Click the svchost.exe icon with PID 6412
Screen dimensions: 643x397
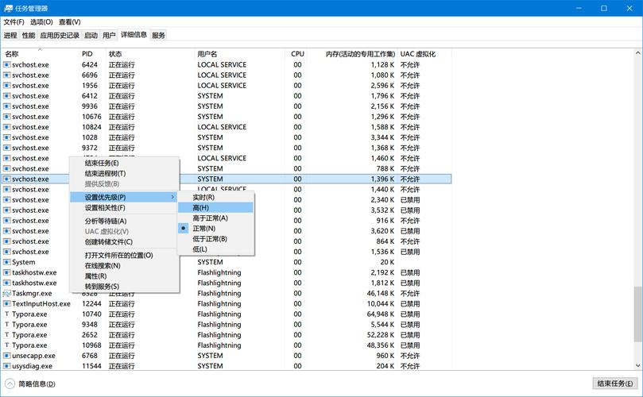7,96
